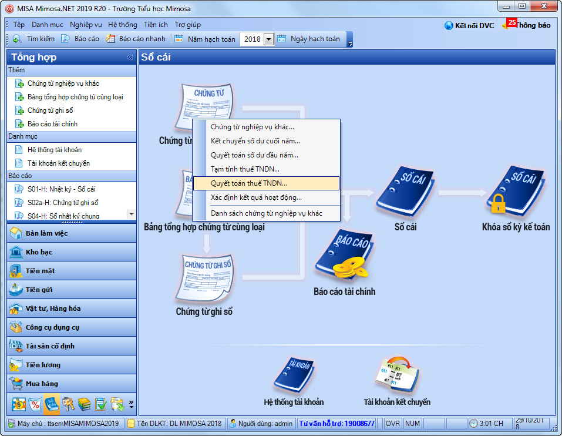The width and height of the screenshot is (562, 436).
Task: Click the percent sheet icon in bottom strip
Action: [35, 404]
